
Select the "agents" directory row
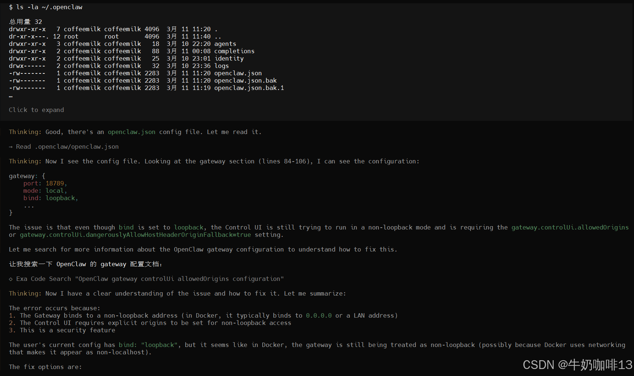click(x=123, y=44)
